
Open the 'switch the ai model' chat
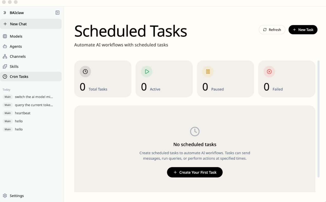[34, 97]
